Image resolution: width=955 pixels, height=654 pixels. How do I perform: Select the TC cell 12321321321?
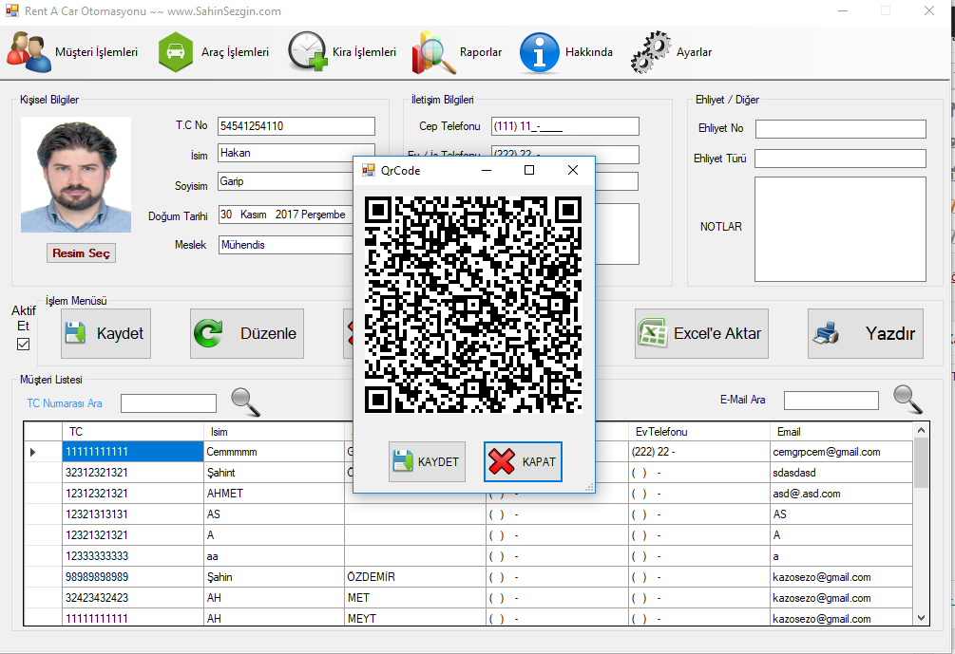point(133,535)
